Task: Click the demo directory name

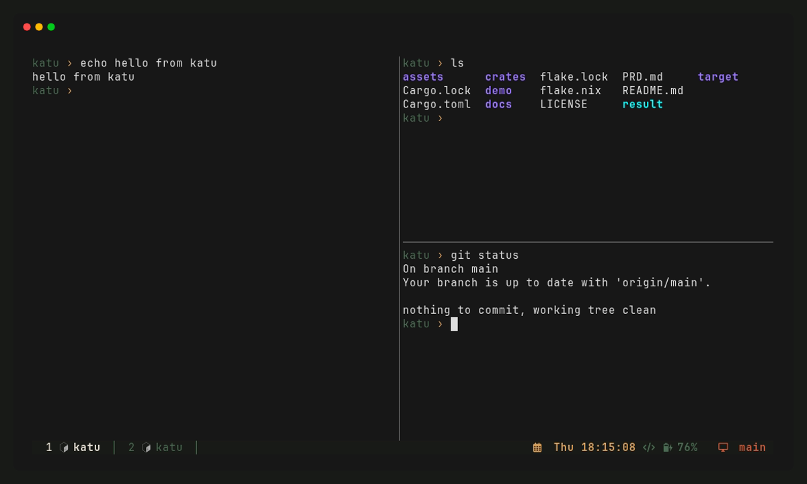Action: (x=498, y=91)
